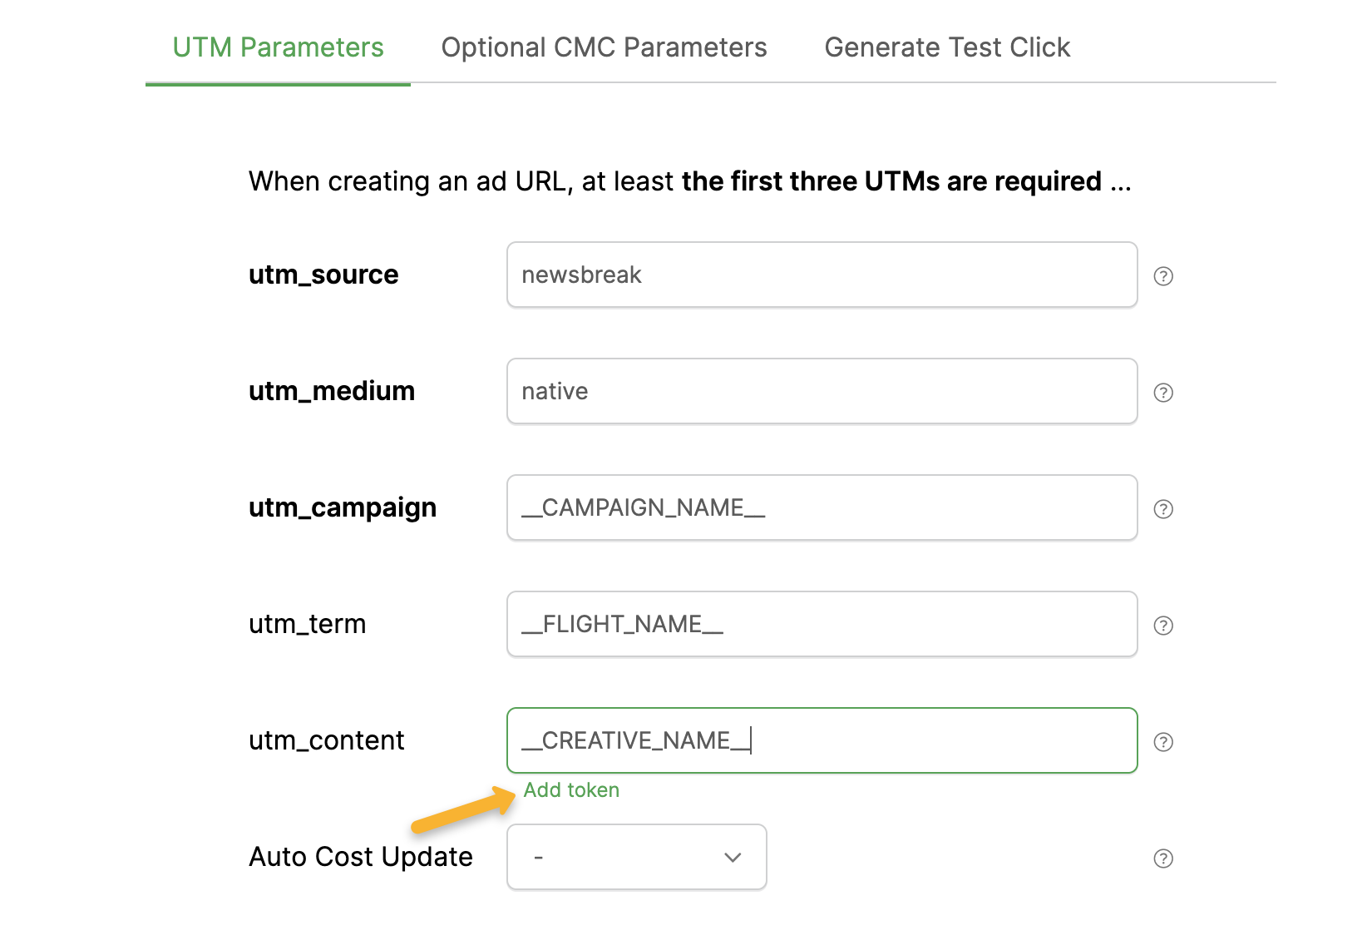Screen dimensions: 1372x950
Task: Open the help tooltip for utm_campaign
Action: pos(1163,509)
